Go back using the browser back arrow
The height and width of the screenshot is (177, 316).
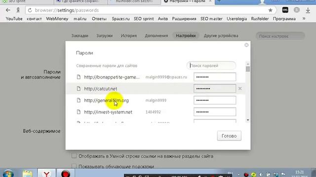[x=8, y=10]
